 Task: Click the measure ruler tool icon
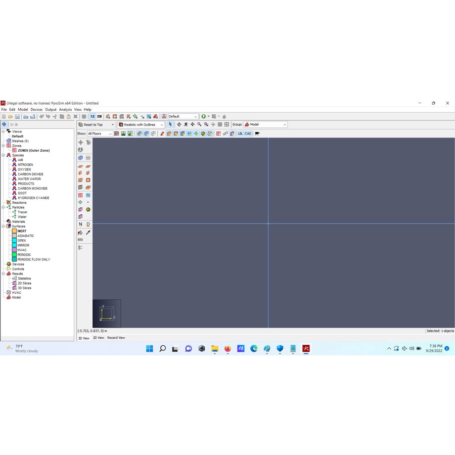point(80,240)
